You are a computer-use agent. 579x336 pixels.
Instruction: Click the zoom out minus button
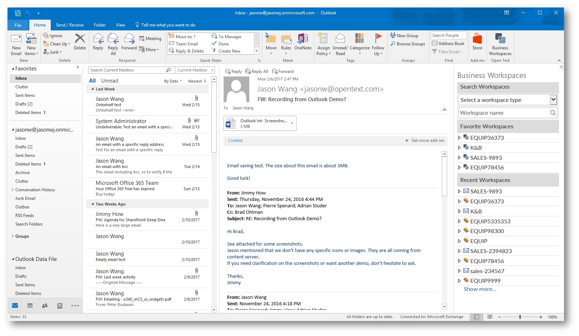(500, 317)
